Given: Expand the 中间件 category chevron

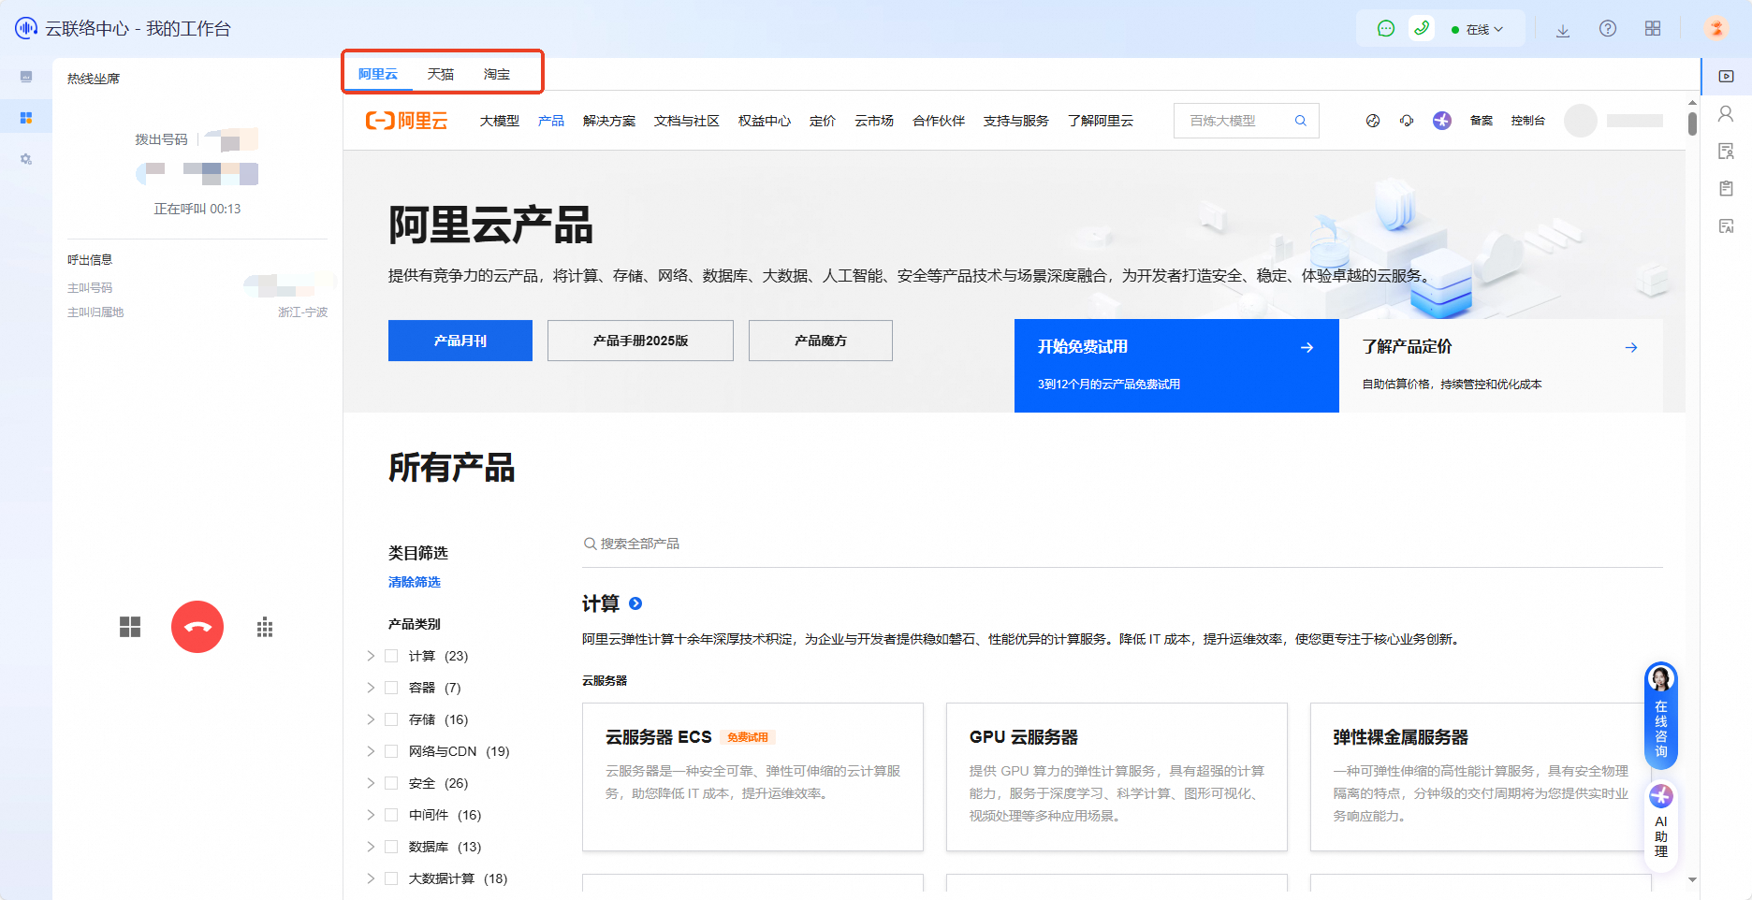Looking at the screenshot, I should pos(371,815).
